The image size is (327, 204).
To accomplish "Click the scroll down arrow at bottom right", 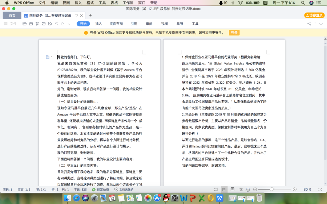I will pyautogui.click(x=325, y=184).
